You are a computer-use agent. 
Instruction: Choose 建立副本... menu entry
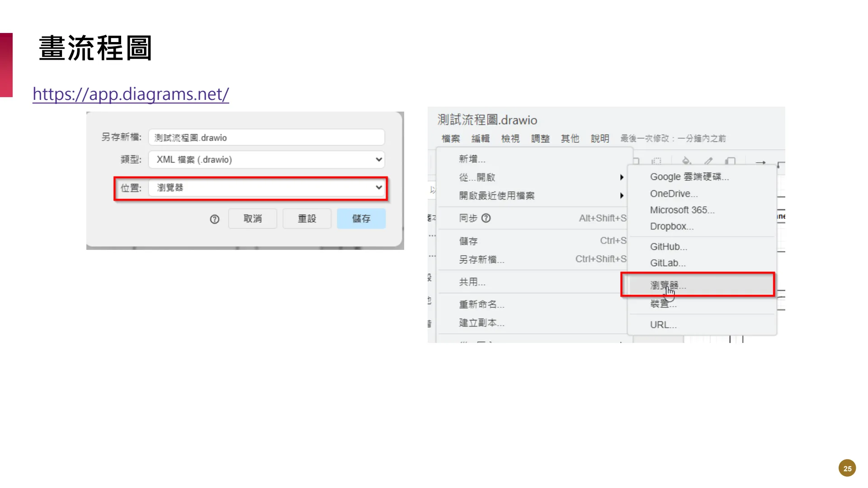point(533,323)
